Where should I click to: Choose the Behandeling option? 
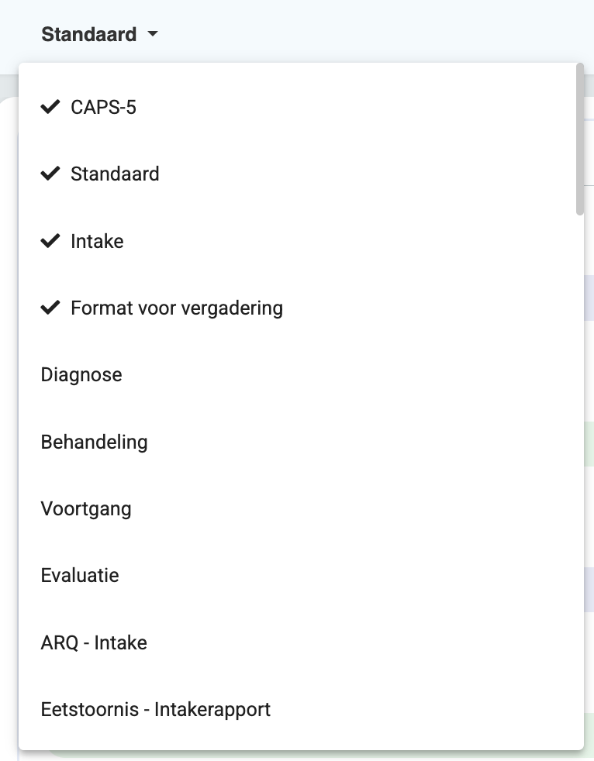pos(94,442)
